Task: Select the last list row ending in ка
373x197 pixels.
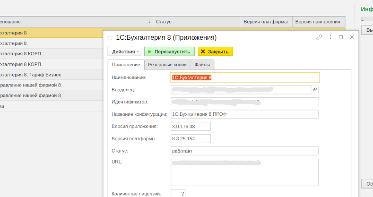Action: [52, 106]
